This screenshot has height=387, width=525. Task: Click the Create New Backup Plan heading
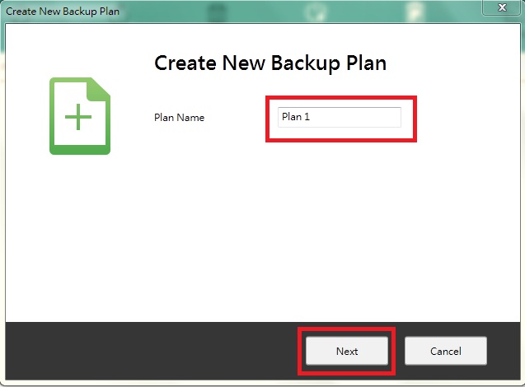coord(270,63)
